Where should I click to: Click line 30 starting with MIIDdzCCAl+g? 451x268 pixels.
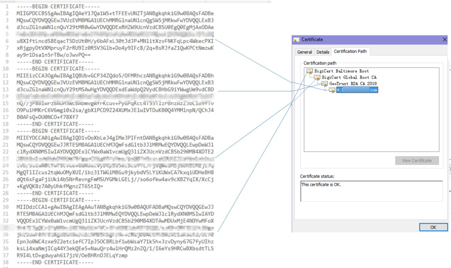(115, 207)
